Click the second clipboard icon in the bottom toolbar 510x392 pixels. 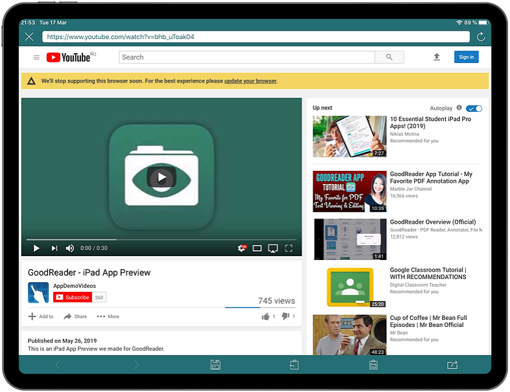373,365
